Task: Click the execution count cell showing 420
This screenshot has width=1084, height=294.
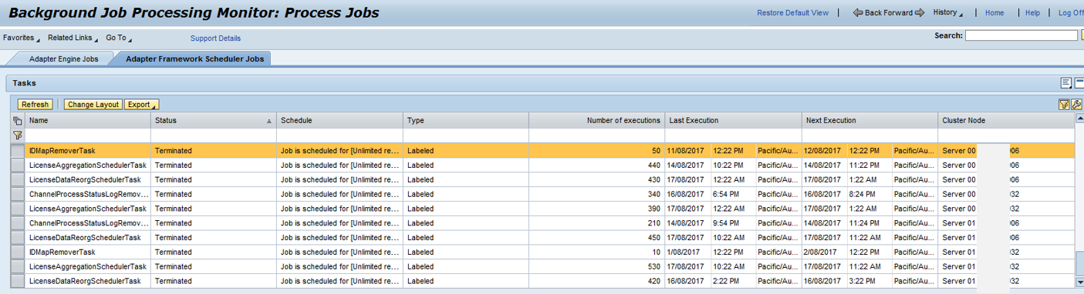Action: pyautogui.click(x=596, y=282)
